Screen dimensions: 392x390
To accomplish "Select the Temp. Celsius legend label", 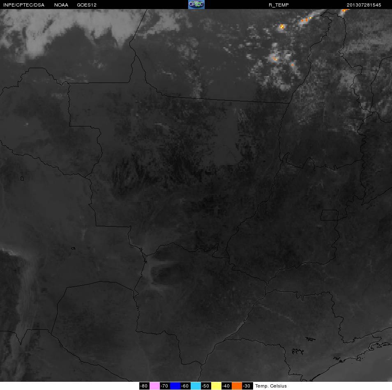I will 271,386.
